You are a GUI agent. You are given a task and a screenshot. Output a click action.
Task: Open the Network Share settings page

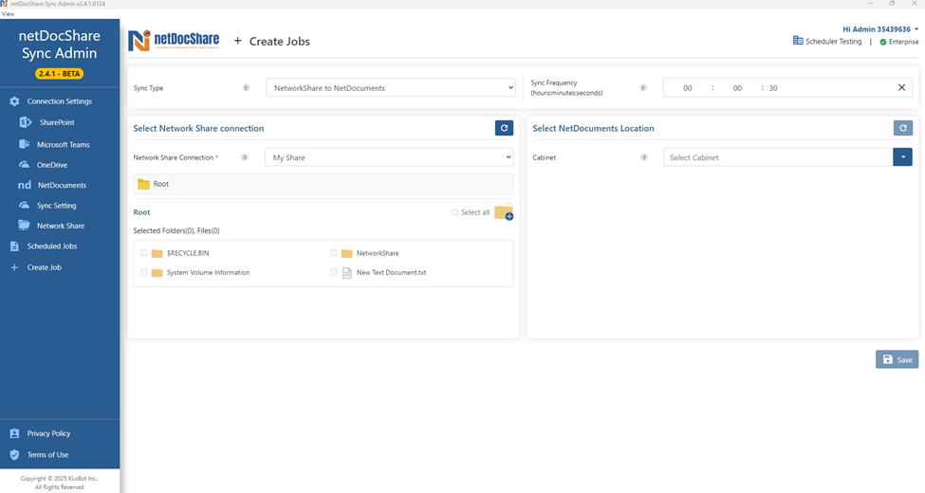point(61,226)
